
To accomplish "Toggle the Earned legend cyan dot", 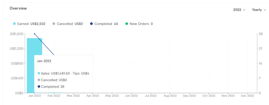I will 14,24.
